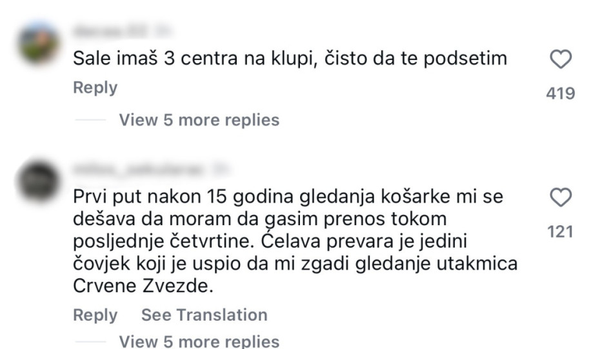Open blurred username above "Prvi put" comment

[135, 169]
